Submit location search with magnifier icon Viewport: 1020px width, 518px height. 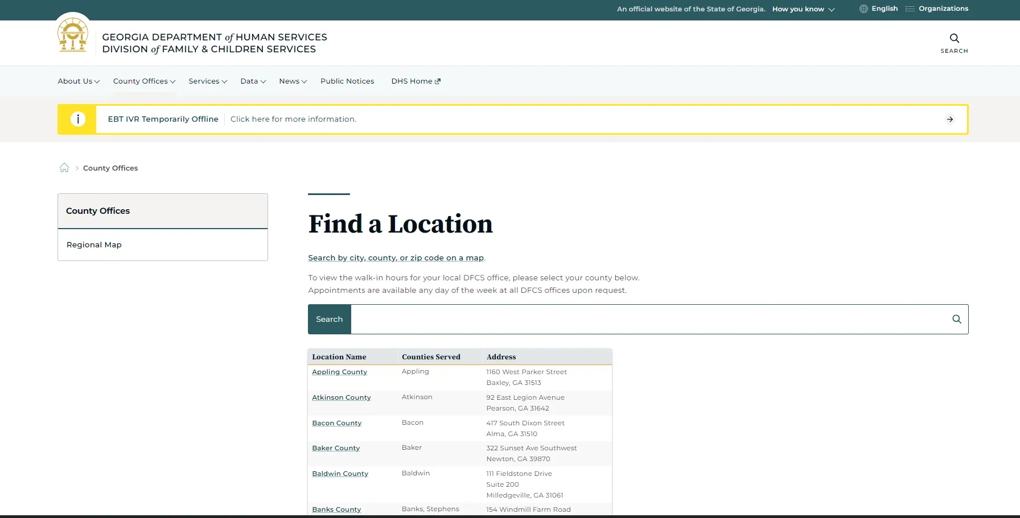pos(956,319)
